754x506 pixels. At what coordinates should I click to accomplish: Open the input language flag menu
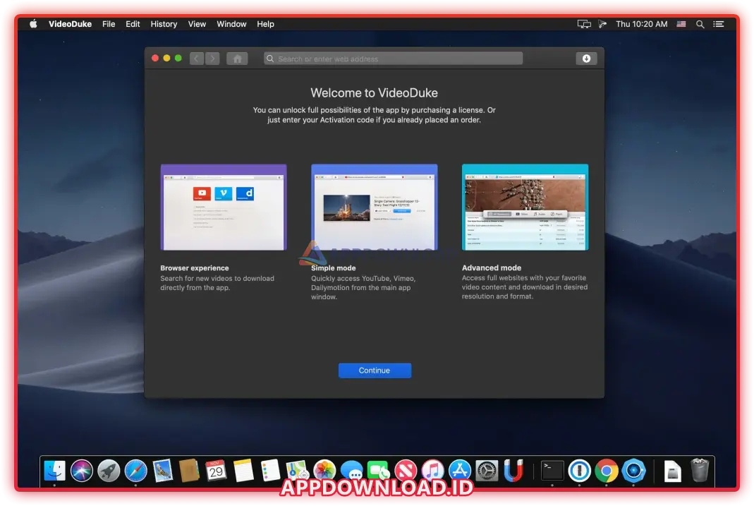681,24
